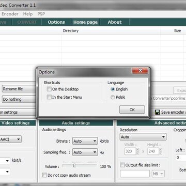This screenshot has height=186, width=186.
Task: Click the Directory column header
Action: coord(111,31)
